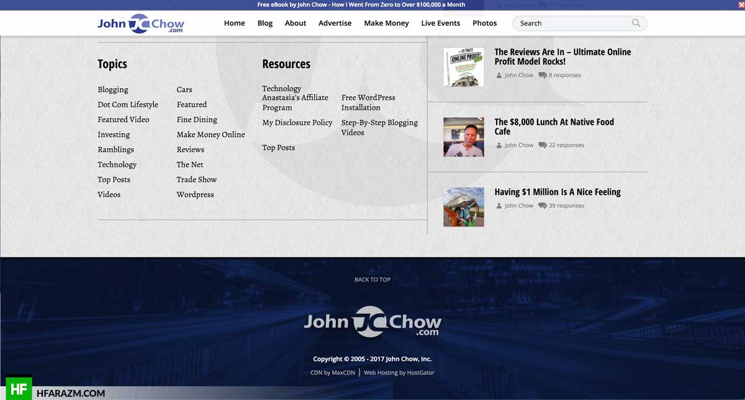
Task: Go to the About page
Action: click(x=296, y=23)
